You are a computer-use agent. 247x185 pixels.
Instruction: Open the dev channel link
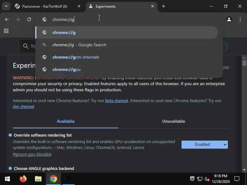(x=23, y=107)
